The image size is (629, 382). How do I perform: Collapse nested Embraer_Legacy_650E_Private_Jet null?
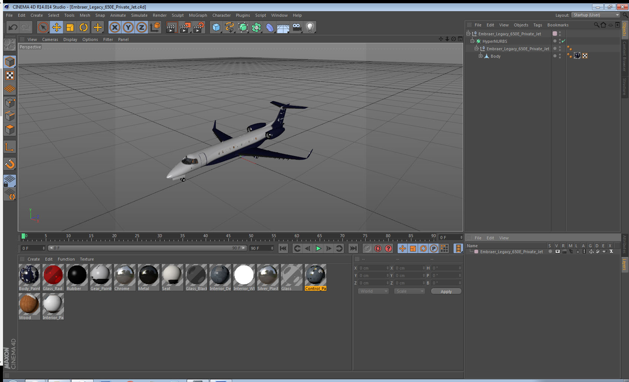coord(476,48)
